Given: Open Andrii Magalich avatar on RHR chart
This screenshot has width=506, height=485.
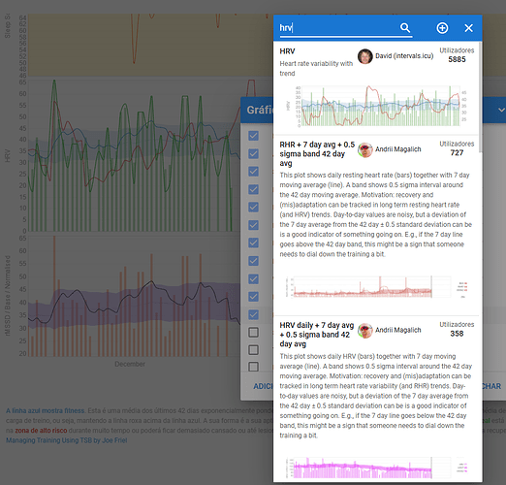Looking at the screenshot, I should (365, 149).
